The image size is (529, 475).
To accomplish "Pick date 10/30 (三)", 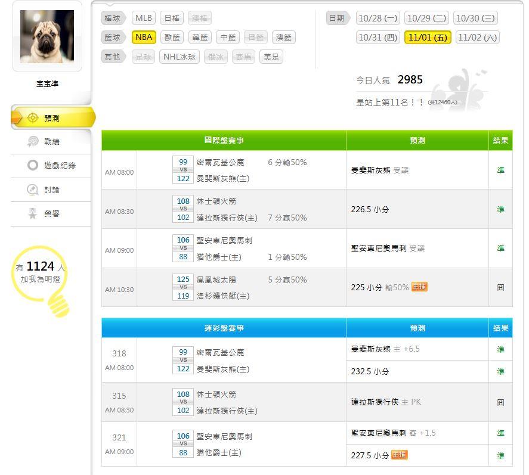I will (x=475, y=18).
